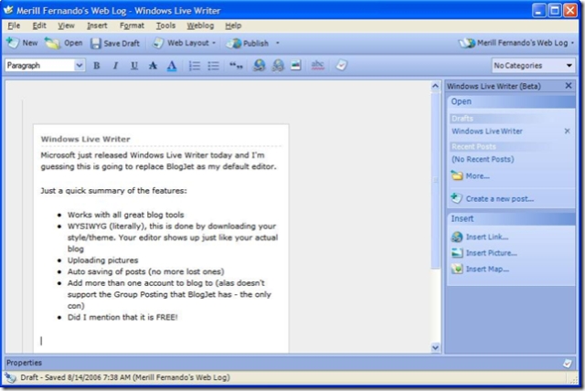This screenshot has height=391, width=585.
Task: Click the Insert Picture... sidebar item
Action: coord(484,253)
